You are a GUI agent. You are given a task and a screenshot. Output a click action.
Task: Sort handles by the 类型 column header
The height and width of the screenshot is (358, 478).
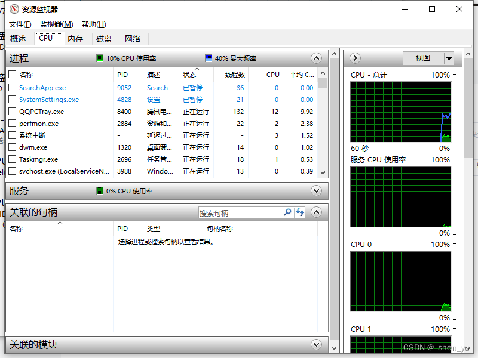[173, 229]
